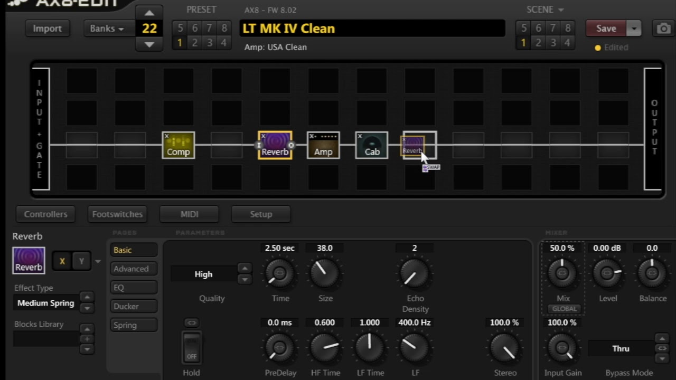Click the GLOBAL mix button
Image resolution: width=676 pixels, height=380 pixels.
tap(564, 309)
